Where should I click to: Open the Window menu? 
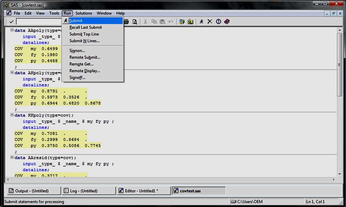(x=104, y=13)
